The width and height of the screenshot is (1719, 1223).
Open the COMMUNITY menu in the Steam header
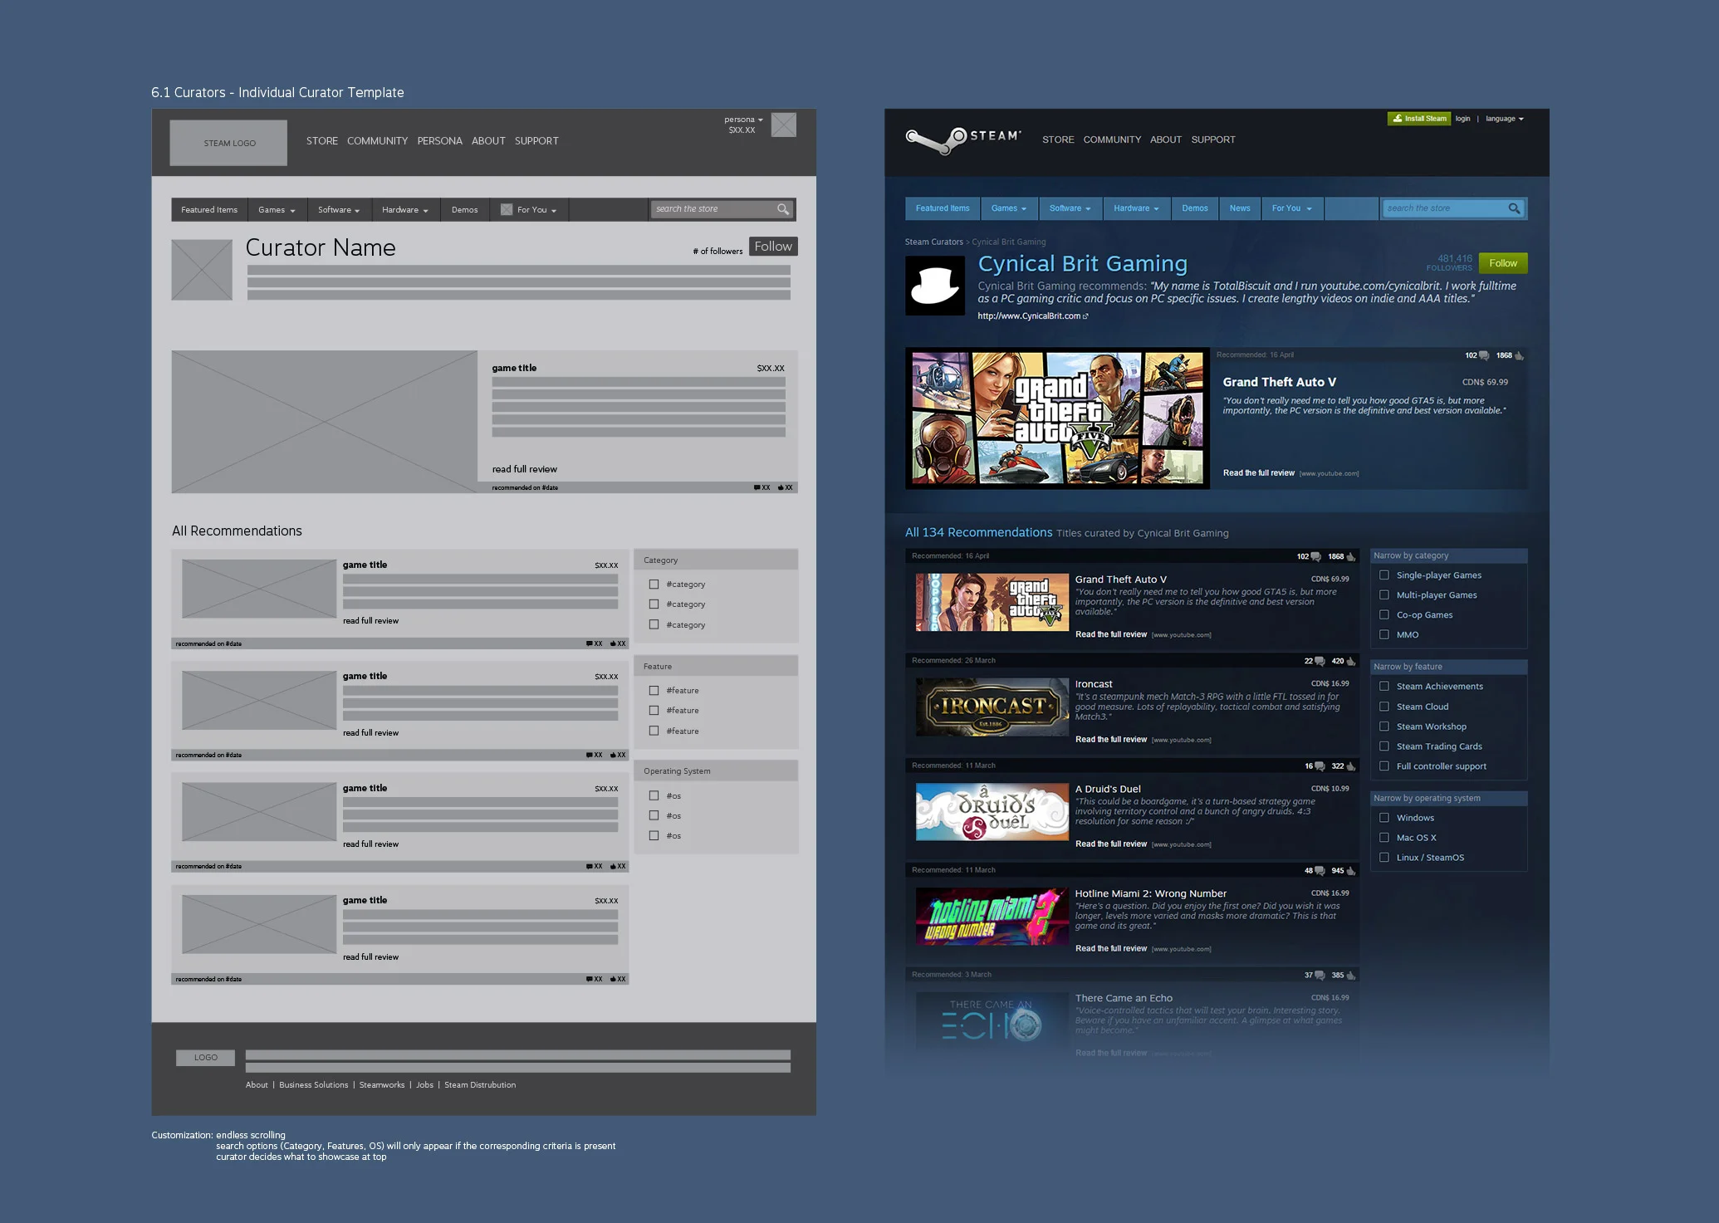click(x=1111, y=139)
